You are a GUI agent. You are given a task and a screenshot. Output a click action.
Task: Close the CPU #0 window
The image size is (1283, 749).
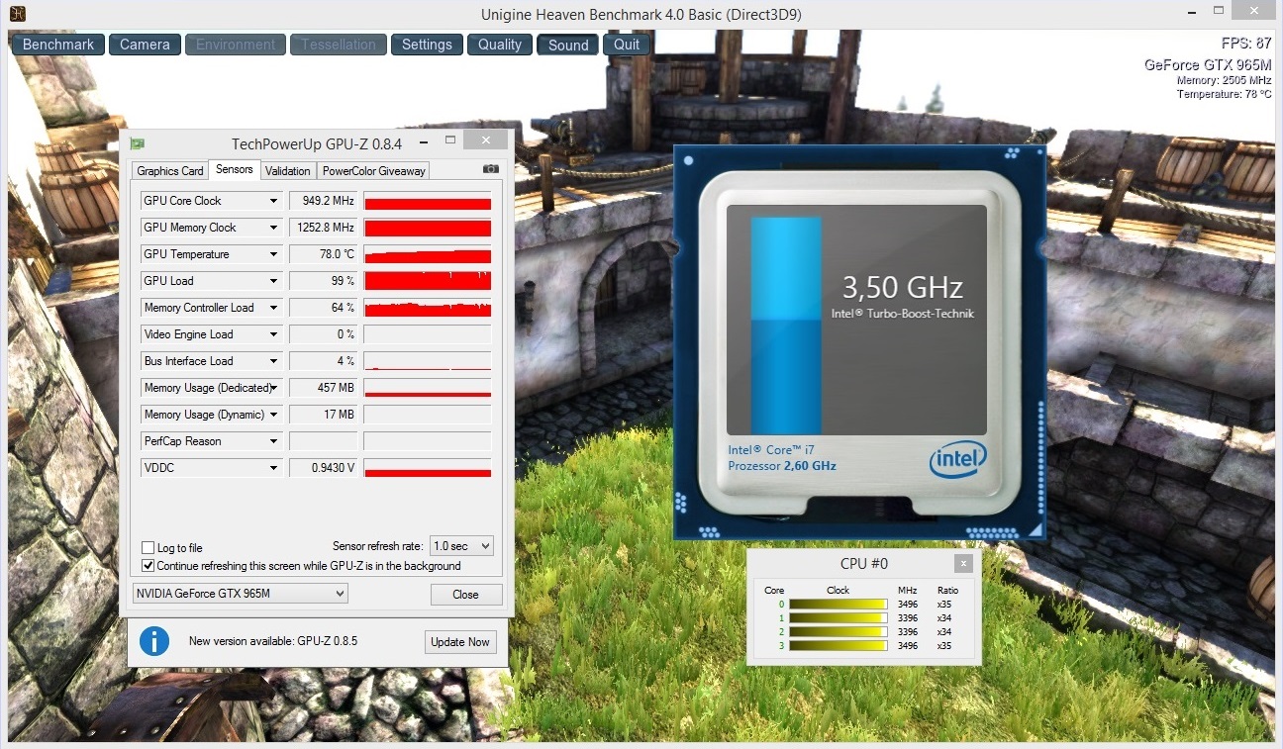click(963, 564)
